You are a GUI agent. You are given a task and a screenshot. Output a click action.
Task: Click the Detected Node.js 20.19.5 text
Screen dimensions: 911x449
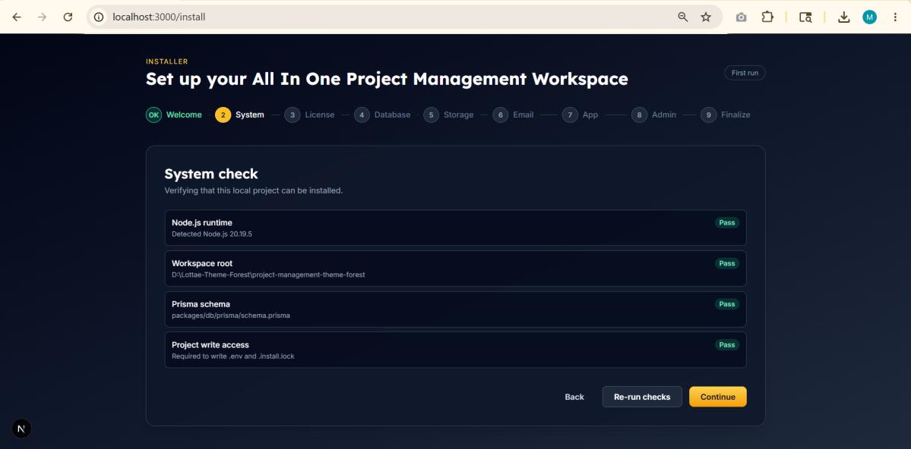[212, 234]
